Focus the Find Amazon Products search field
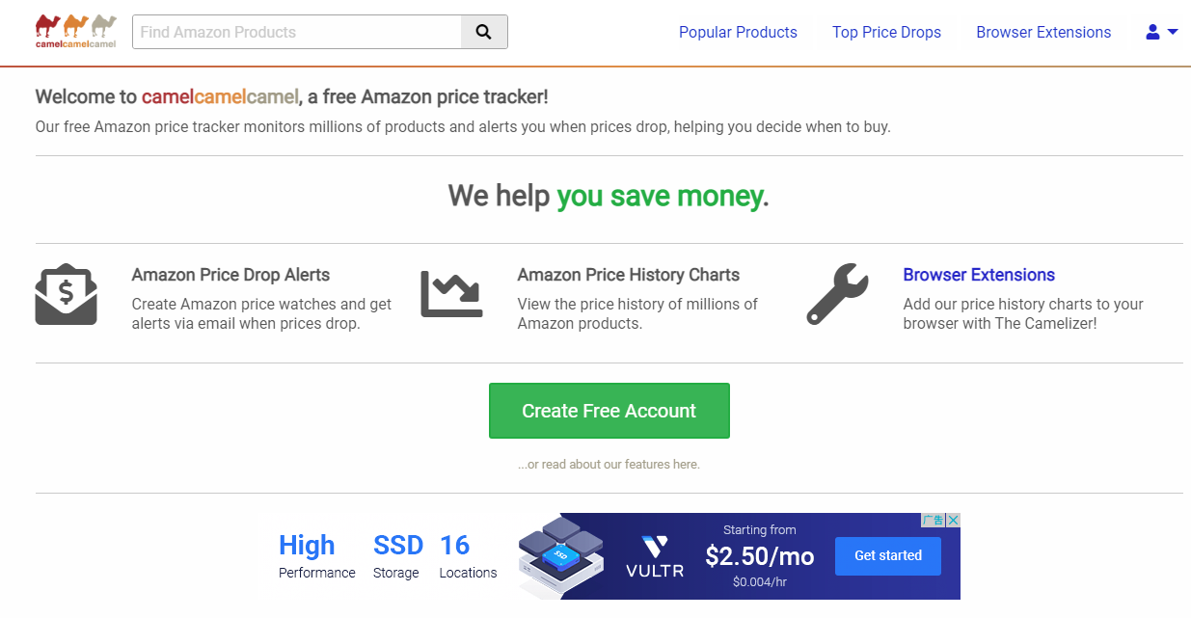 point(297,32)
